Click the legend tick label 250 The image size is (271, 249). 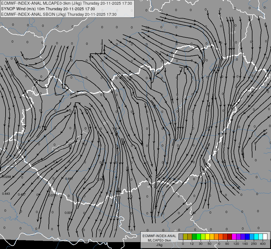pyautogui.click(x=254, y=244)
